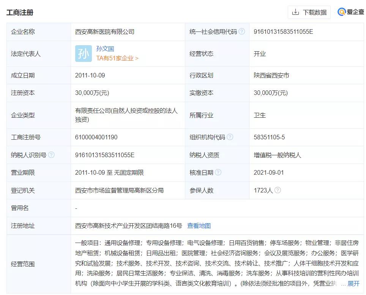This screenshot has width=366, height=295.
Task: Click the help icon next to 组织机构代码
Action: pyautogui.click(x=230, y=137)
